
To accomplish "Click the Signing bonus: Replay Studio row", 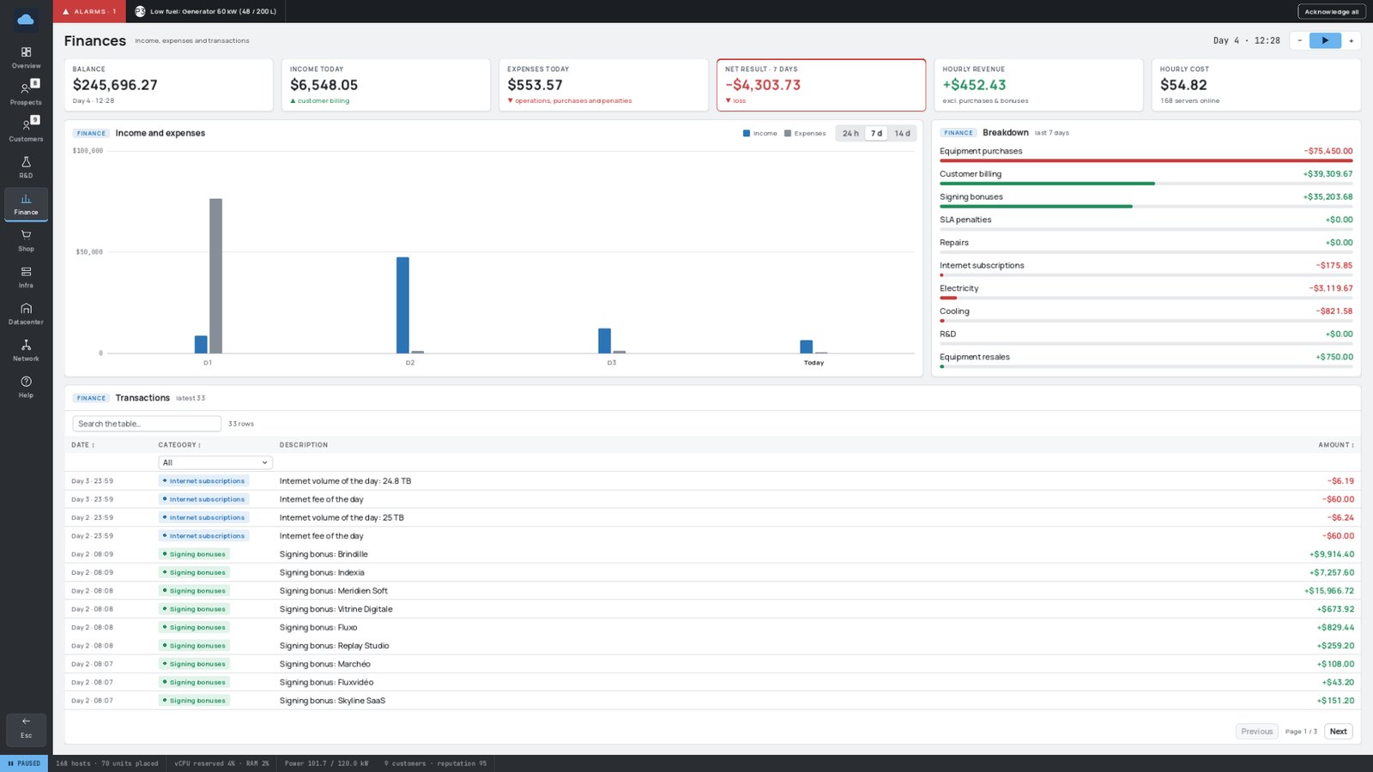I will (x=712, y=646).
